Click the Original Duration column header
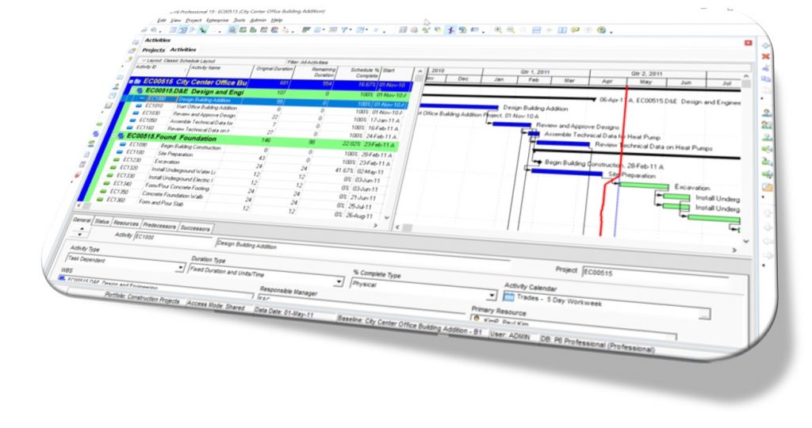This screenshot has width=812, height=428. [x=274, y=71]
